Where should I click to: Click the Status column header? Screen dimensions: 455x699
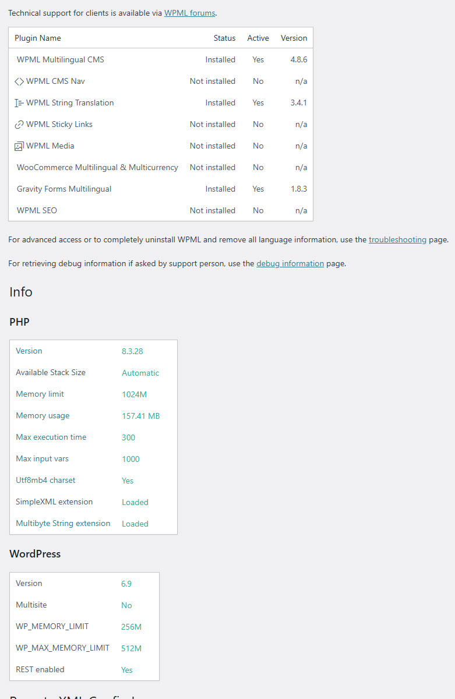pos(224,38)
